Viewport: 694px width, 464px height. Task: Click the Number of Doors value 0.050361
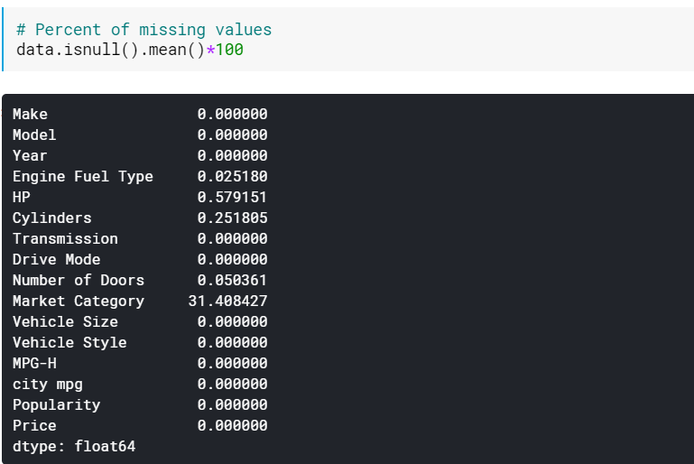point(232,280)
